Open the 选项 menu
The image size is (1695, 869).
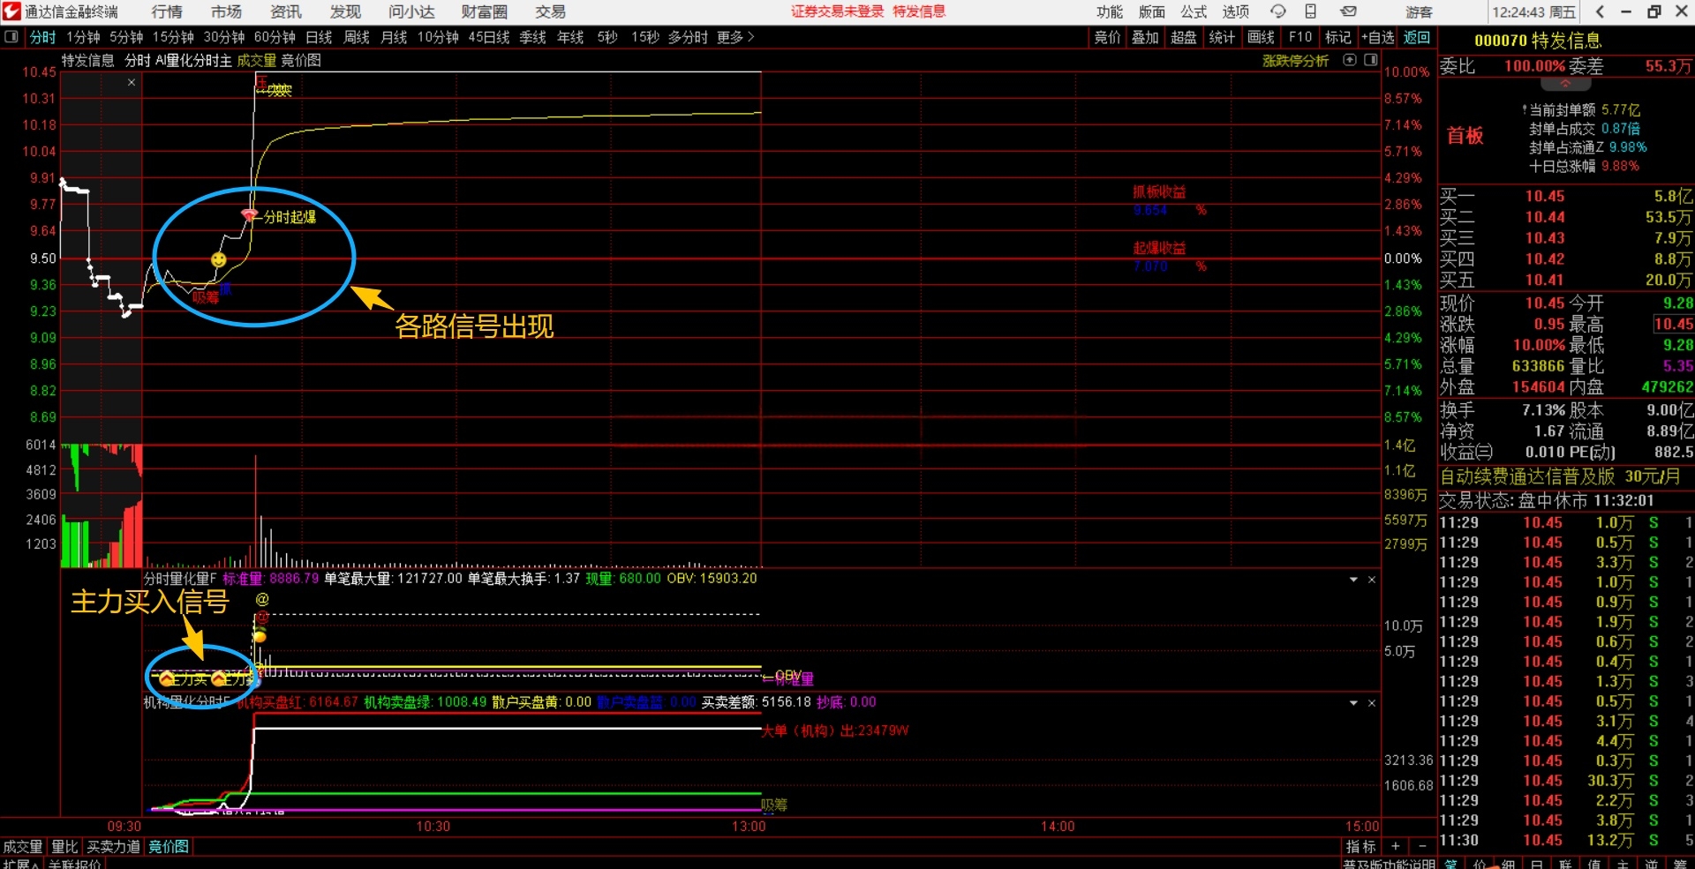1235,11
